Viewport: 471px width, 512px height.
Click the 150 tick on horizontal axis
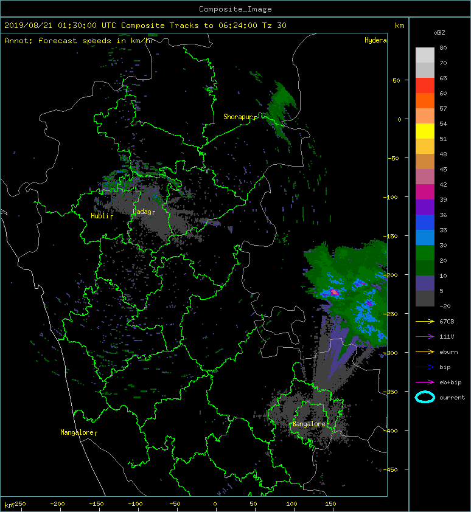[330, 504]
